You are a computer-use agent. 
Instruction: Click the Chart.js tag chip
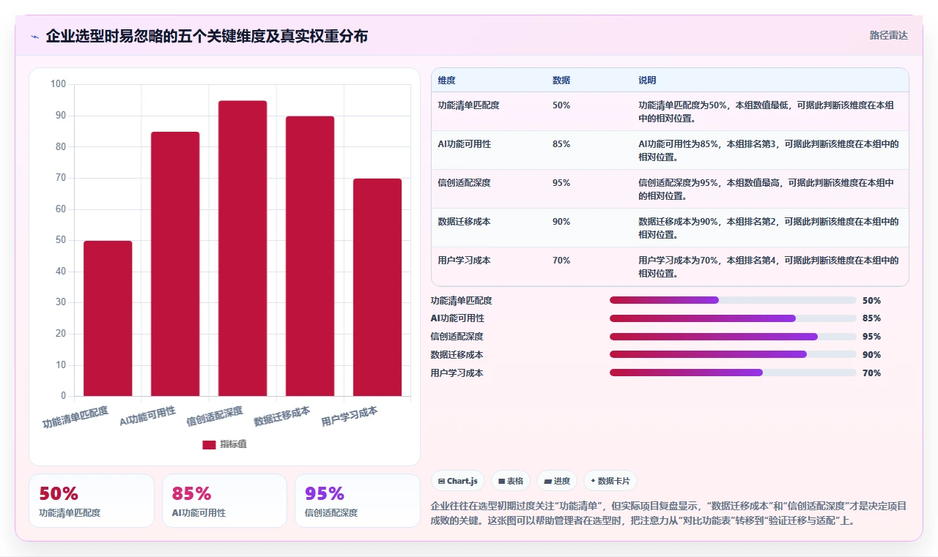[x=458, y=481]
